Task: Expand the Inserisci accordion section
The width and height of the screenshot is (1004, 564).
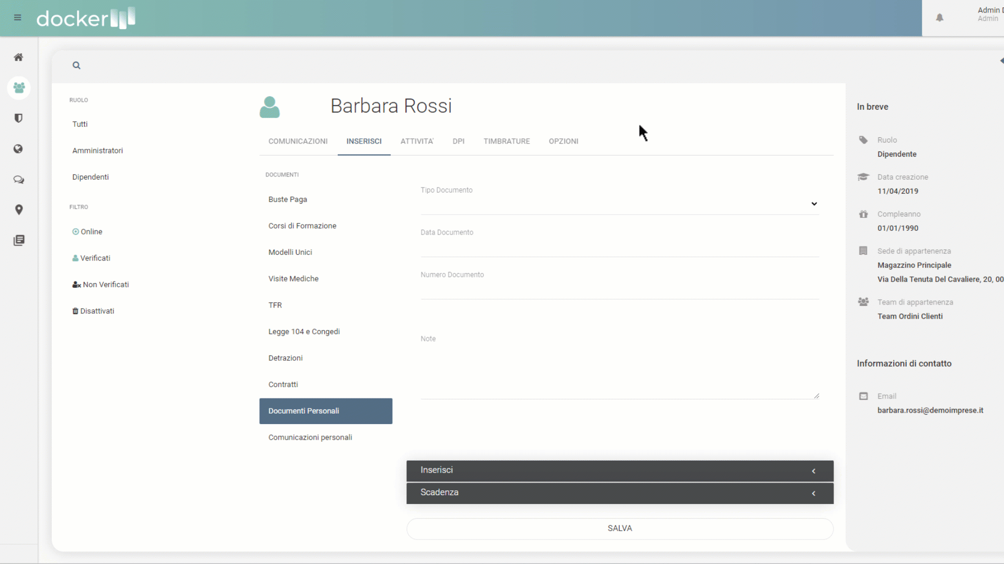Action: 620,471
